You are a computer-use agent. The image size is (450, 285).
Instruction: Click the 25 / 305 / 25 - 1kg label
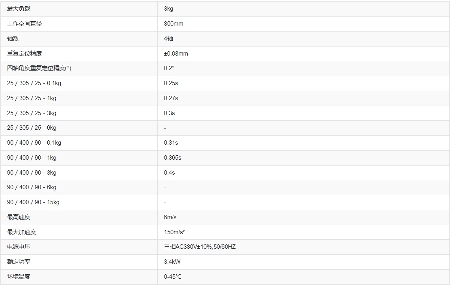[x=32, y=98]
